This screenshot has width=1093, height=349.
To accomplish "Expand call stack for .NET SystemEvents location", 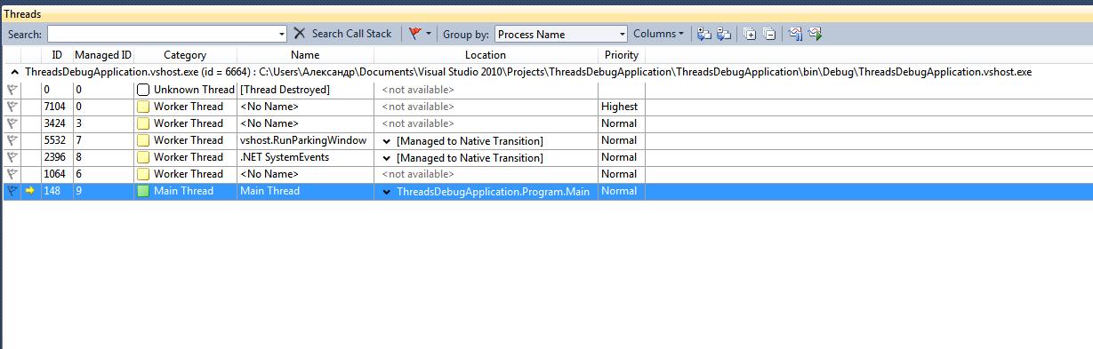I will coord(386,157).
